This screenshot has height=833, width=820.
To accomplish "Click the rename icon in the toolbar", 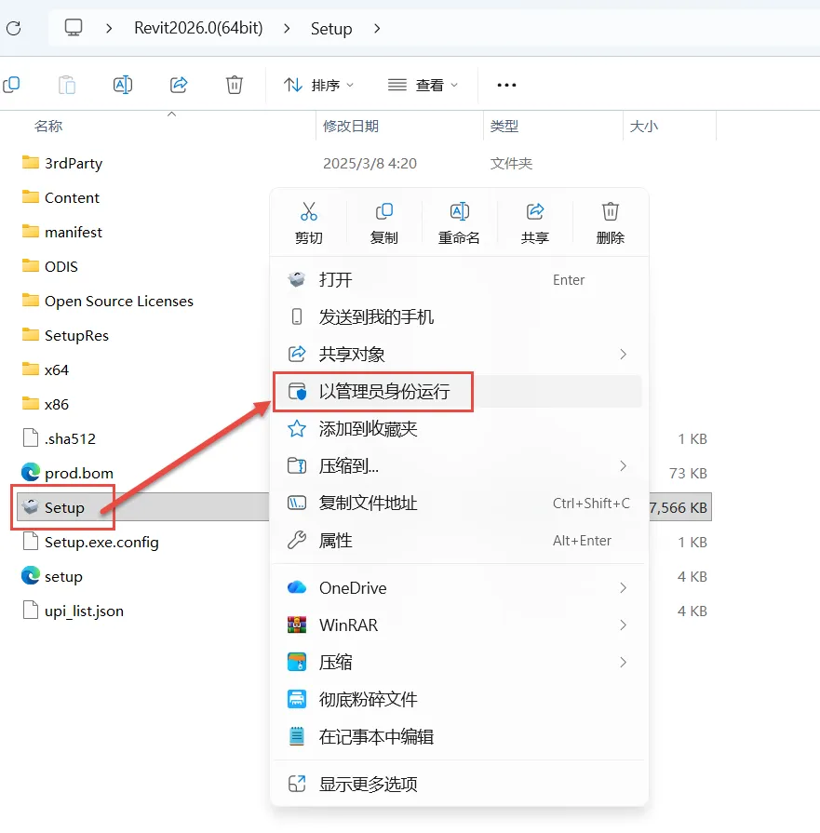I will click(123, 85).
